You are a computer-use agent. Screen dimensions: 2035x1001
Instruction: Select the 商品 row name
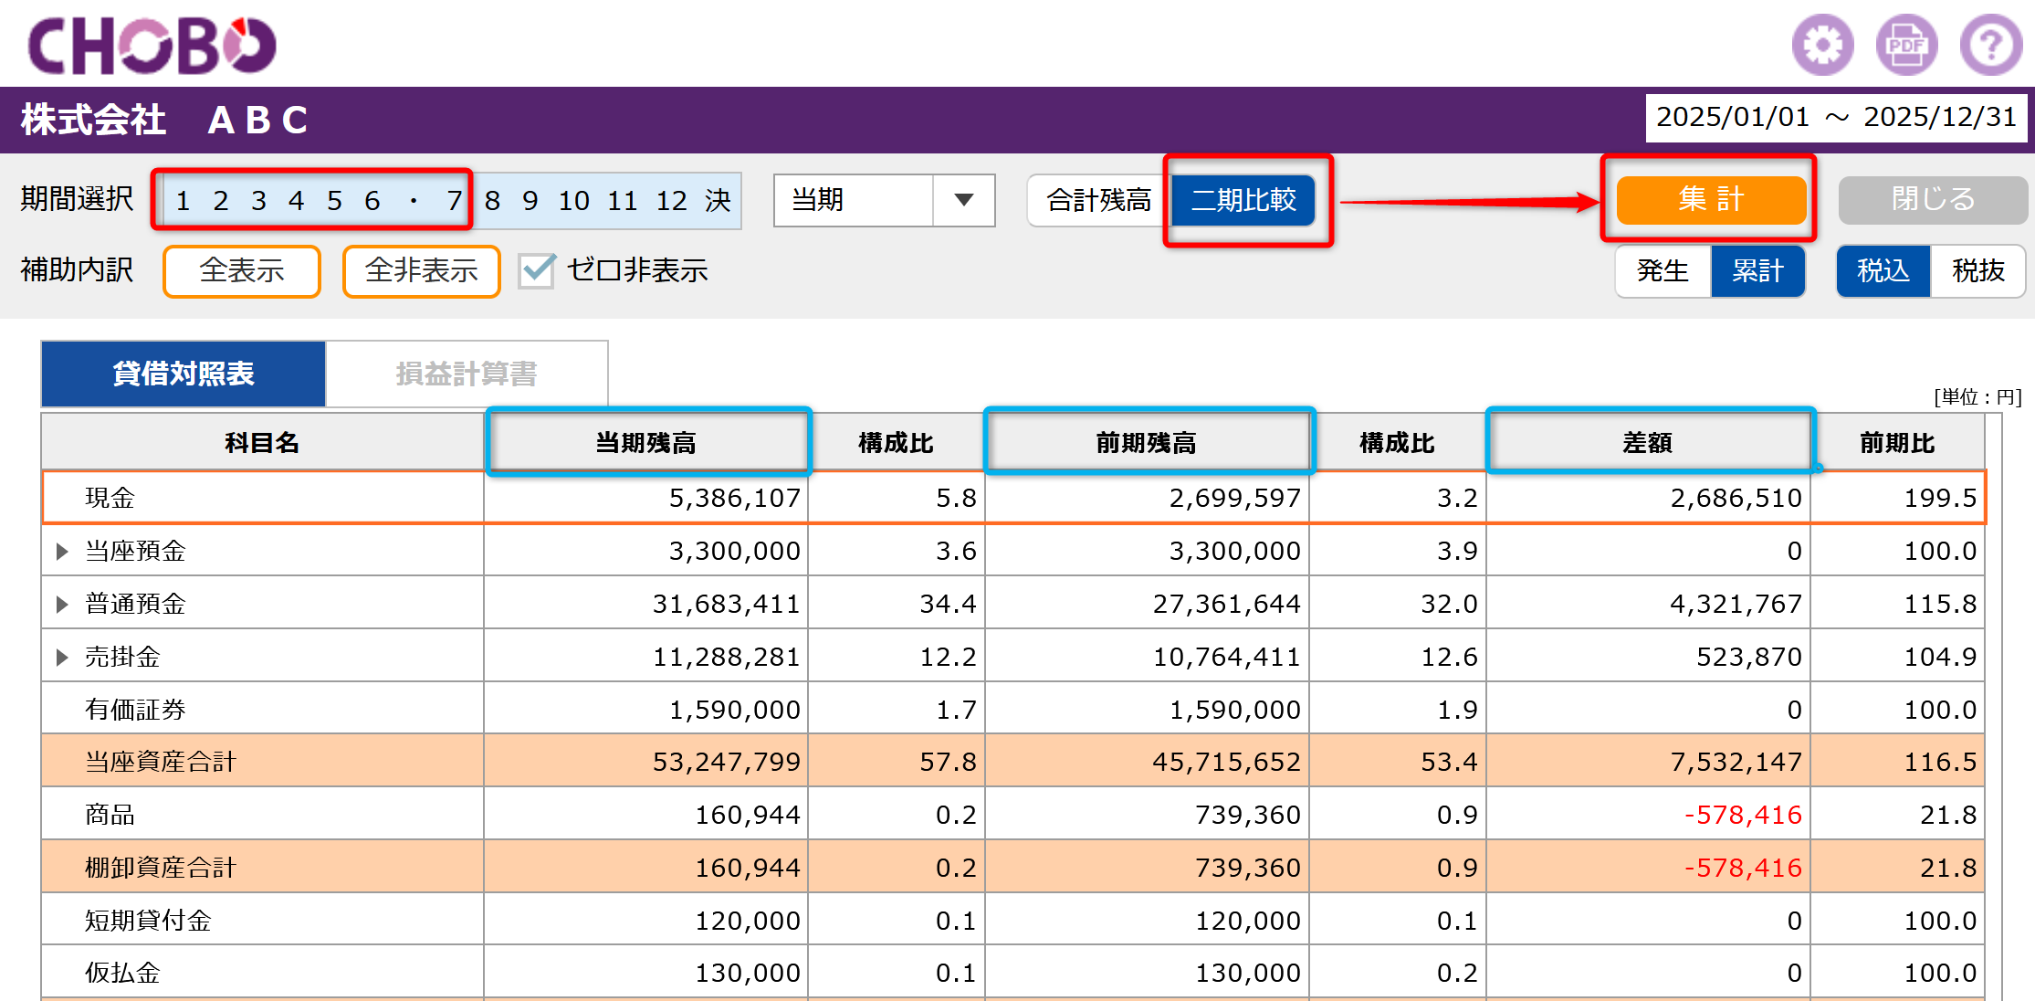pos(110,815)
